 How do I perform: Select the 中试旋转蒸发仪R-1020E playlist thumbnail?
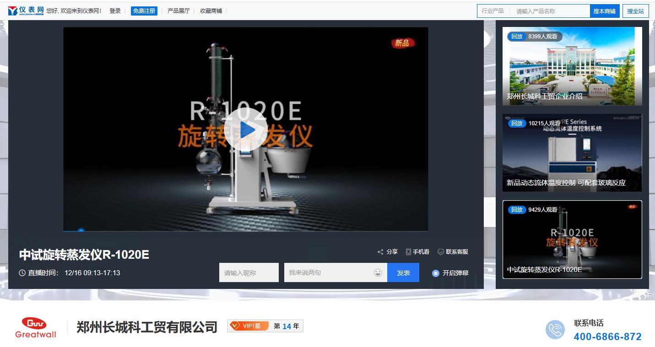pyautogui.click(x=572, y=240)
